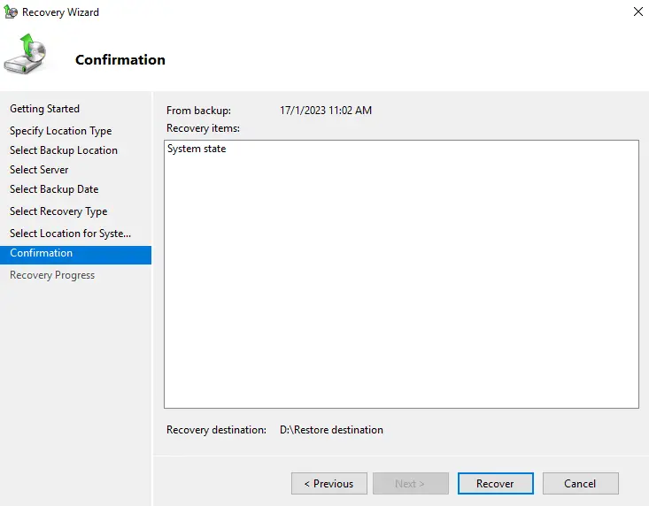Click the D:\Restore destination path text
Viewport: 649px width, 506px height.
pos(331,430)
